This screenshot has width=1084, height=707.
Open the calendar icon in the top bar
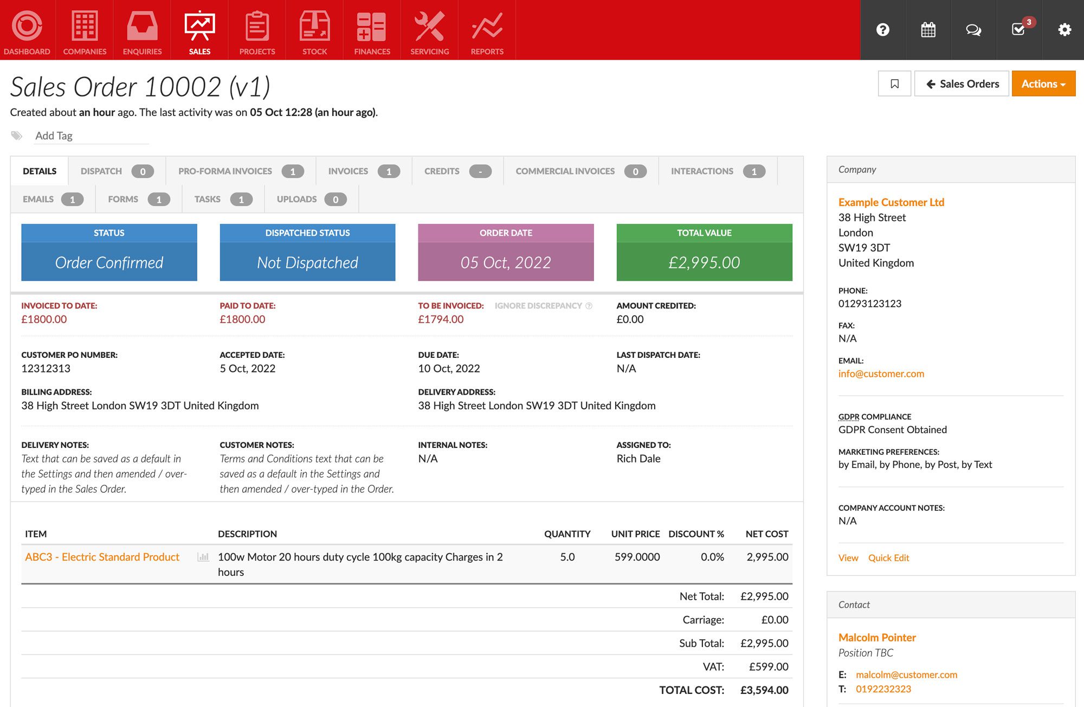928,30
